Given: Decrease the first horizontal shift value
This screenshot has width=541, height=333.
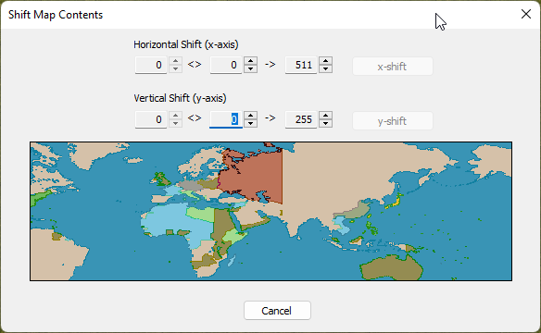Looking at the screenshot, I should pyautogui.click(x=176, y=68).
